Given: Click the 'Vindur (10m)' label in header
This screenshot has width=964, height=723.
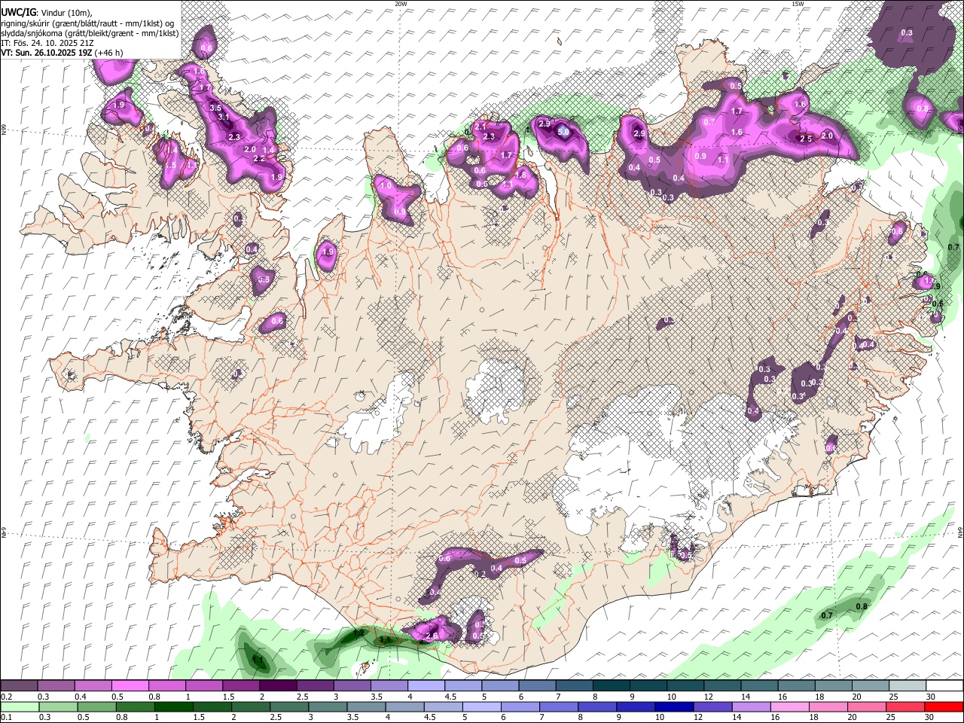Looking at the screenshot, I should point(66,13).
